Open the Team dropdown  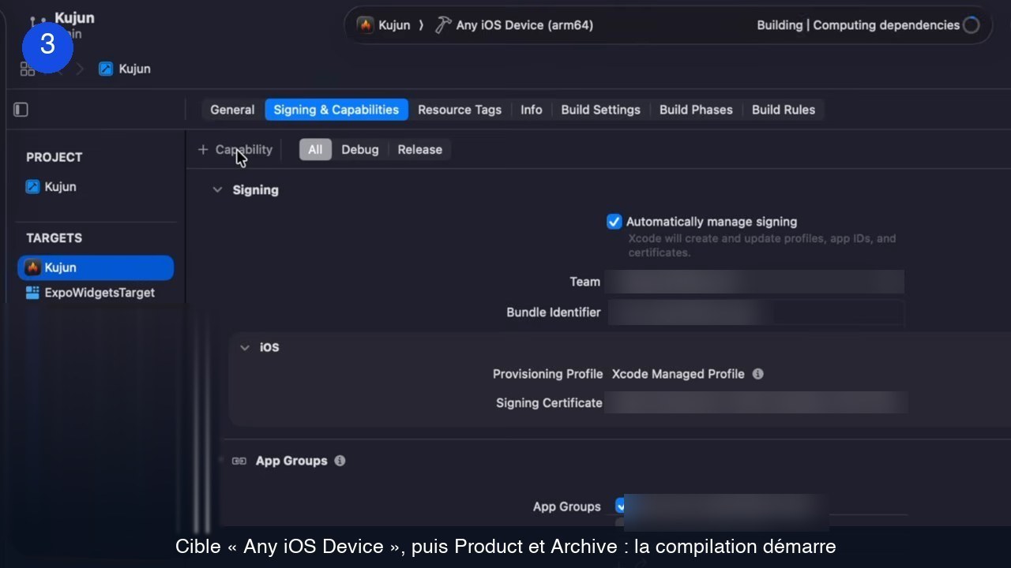[x=754, y=282]
